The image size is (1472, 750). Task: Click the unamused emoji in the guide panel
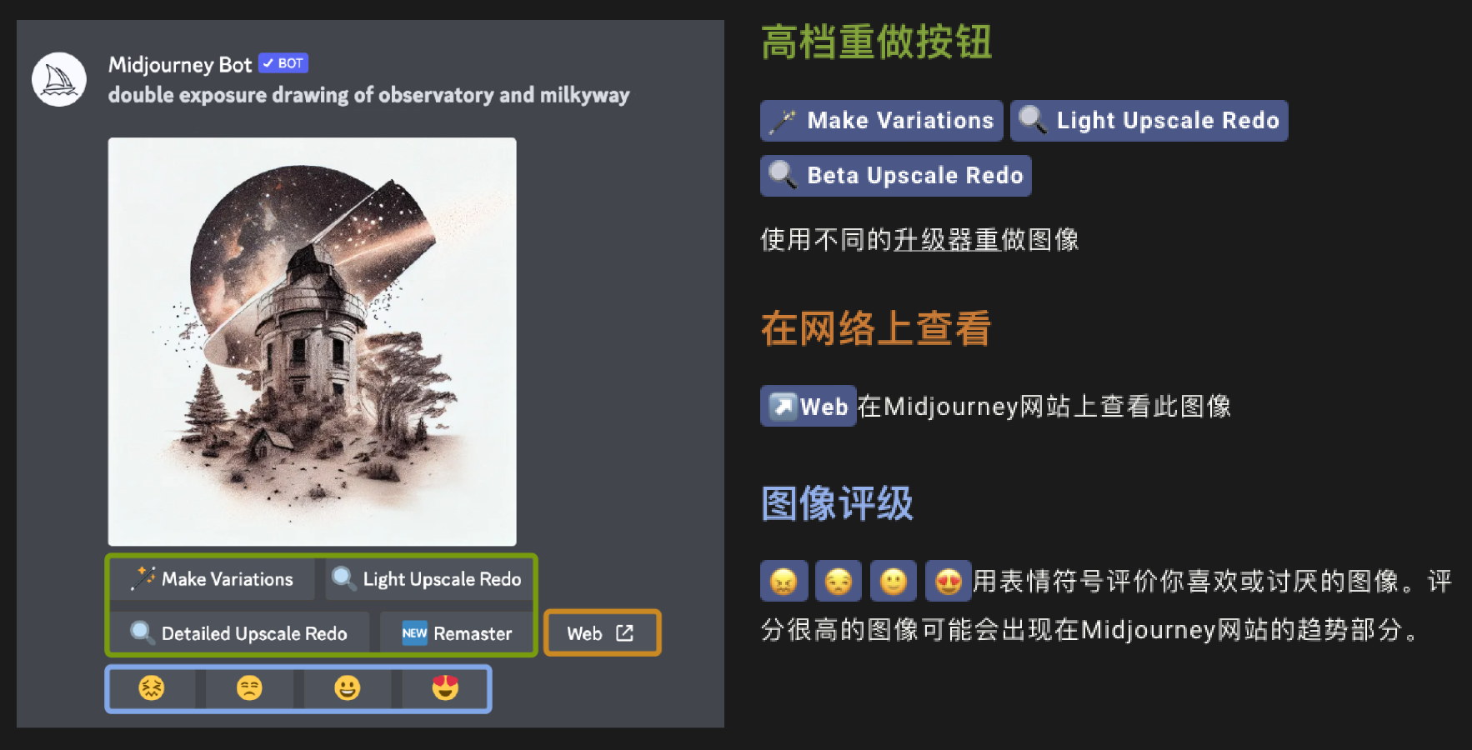(x=839, y=581)
